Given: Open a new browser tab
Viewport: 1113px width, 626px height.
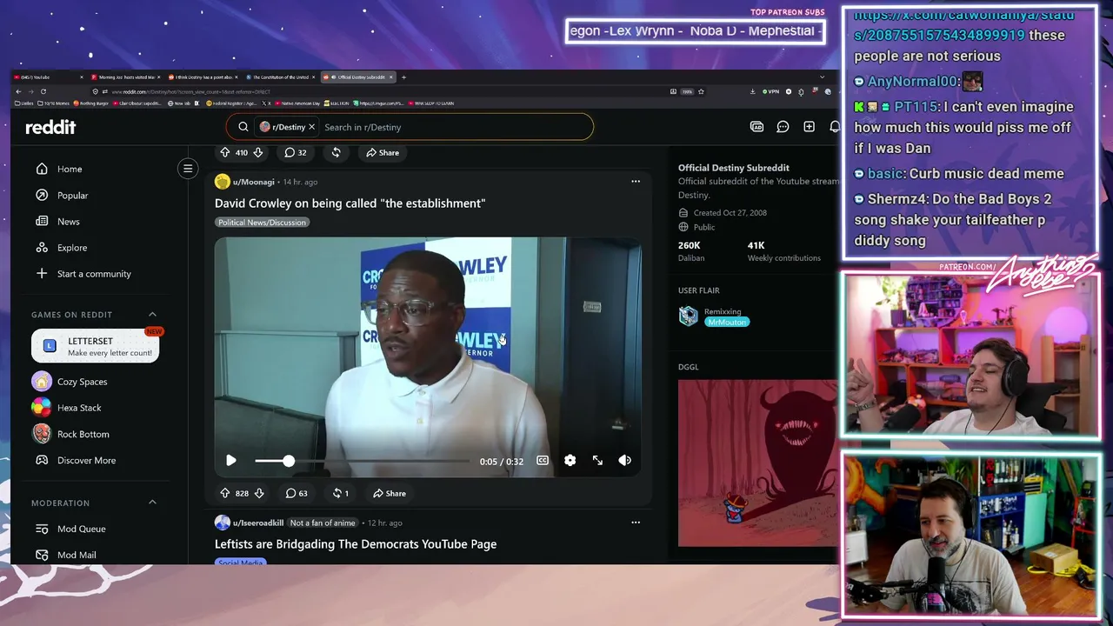Looking at the screenshot, I should (x=403, y=77).
